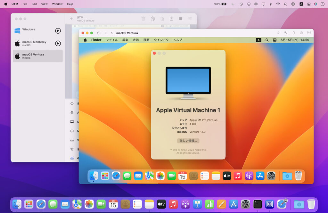Open the 移動 menu in guest menu bar
The height and width of the screenshot is (213, 328).
pyautogui.click(x=146, y=40)
